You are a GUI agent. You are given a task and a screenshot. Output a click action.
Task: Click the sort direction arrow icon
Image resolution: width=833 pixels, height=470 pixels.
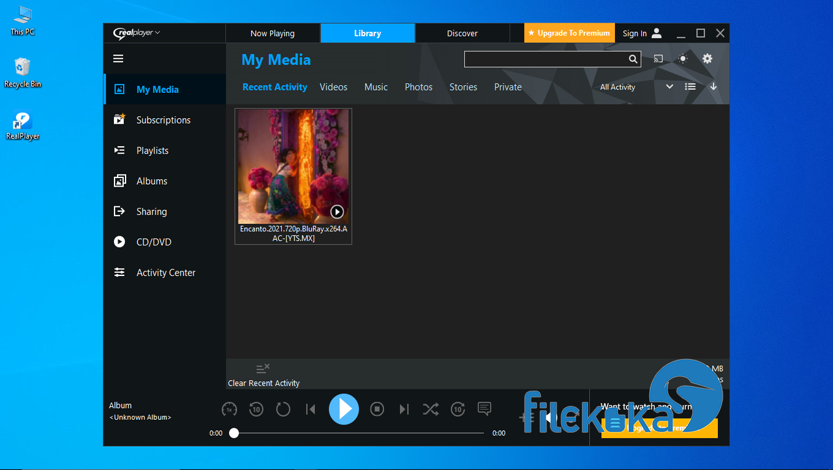pyautogui.click(x=714, y=87)
